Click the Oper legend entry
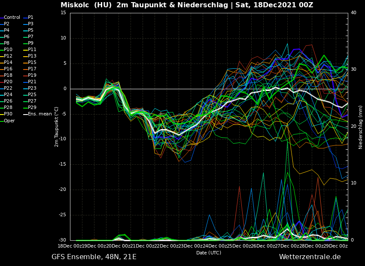The width and height of the screenshot is (365, 266). point(9,121)
